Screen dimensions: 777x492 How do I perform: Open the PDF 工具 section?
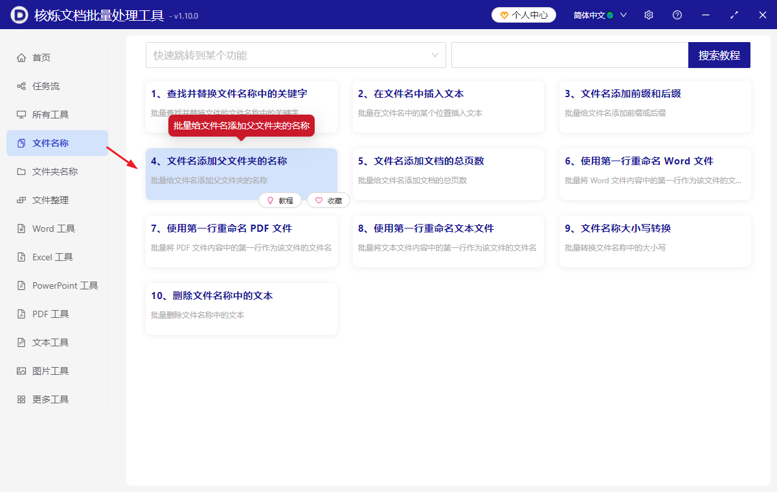pos(44,313)
